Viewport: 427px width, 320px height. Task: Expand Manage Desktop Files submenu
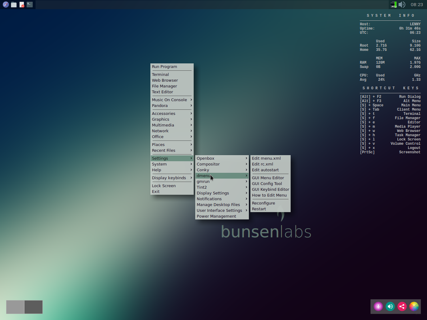click(222, 205)
